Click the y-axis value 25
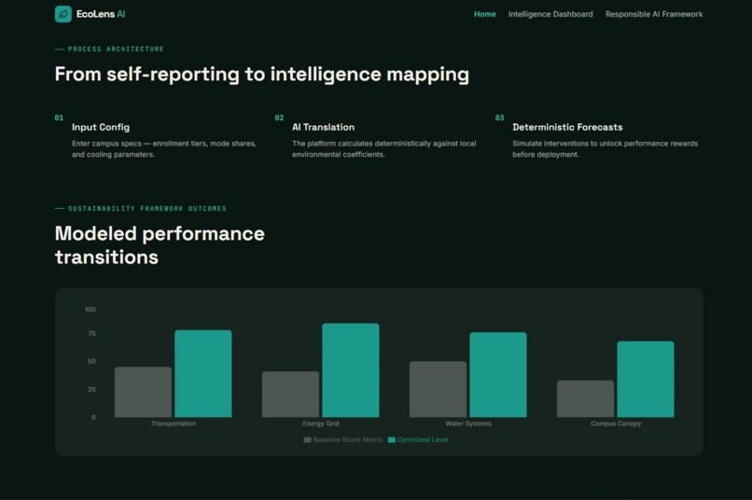752x500 pixels. (x=91, y=389)
